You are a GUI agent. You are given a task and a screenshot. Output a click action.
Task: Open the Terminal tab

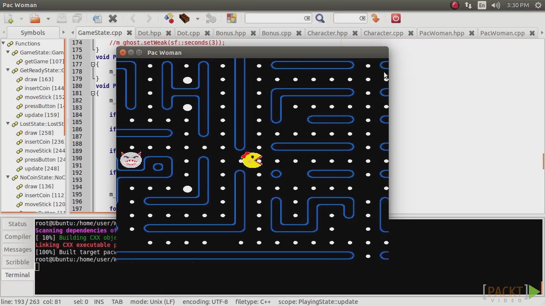tap(17, 275)
